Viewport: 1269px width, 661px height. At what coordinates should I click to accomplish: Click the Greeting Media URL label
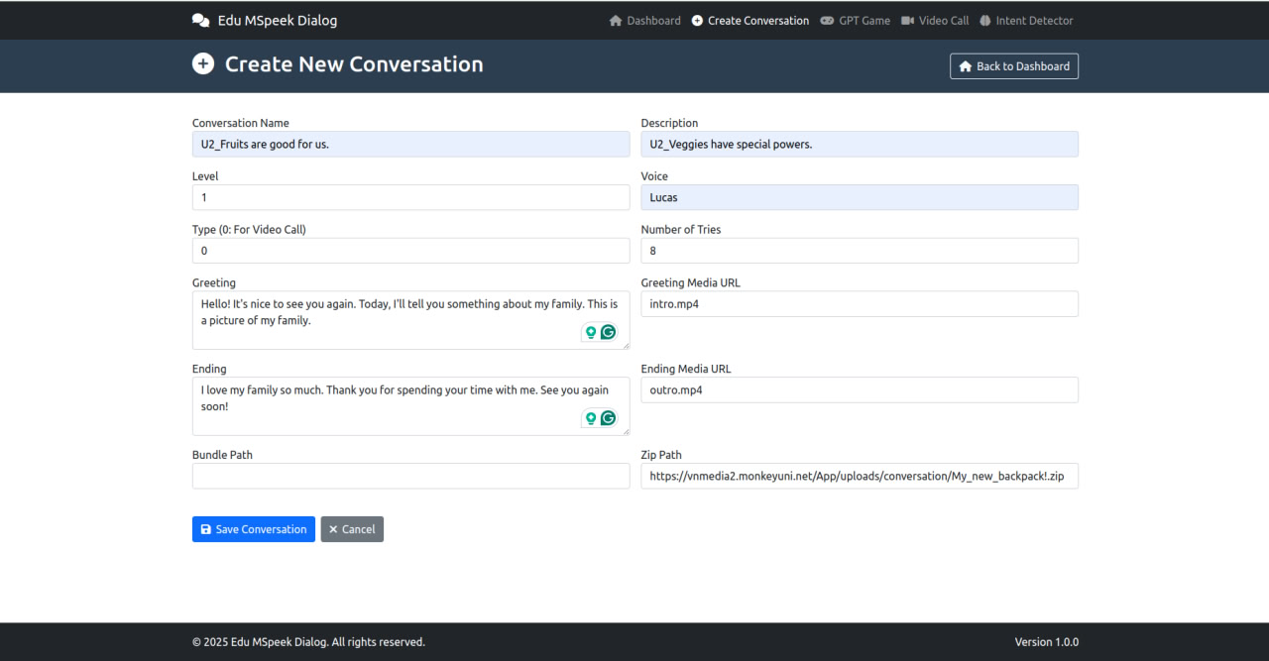691,282
